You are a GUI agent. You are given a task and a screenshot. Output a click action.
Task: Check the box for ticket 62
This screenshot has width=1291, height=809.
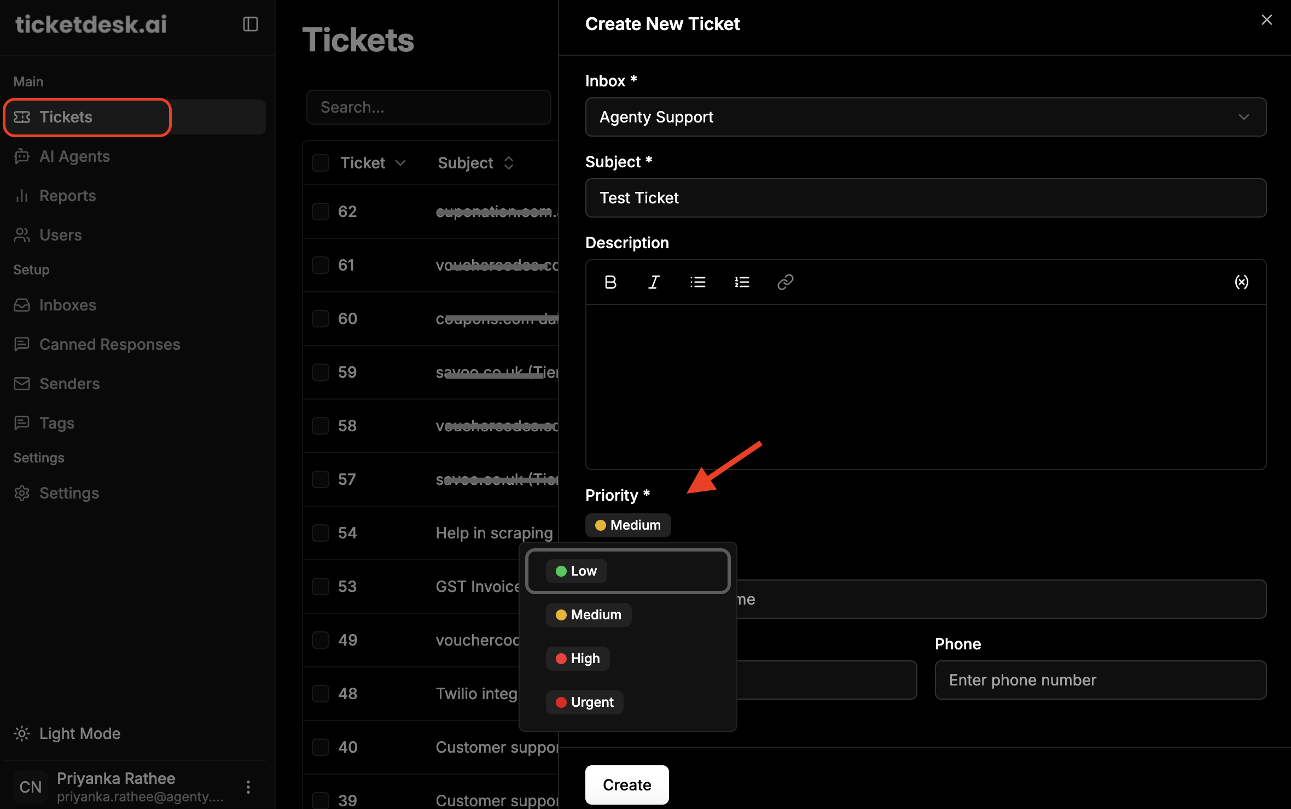[x=321, y=212]
